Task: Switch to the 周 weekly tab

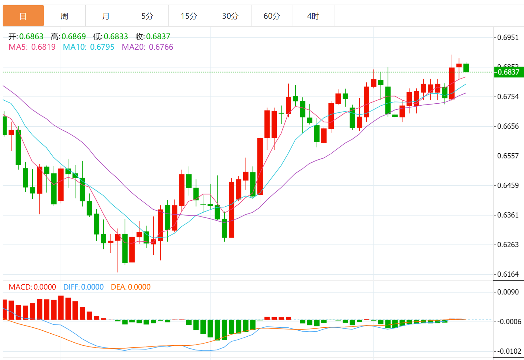Action: [x=65, y=16]
